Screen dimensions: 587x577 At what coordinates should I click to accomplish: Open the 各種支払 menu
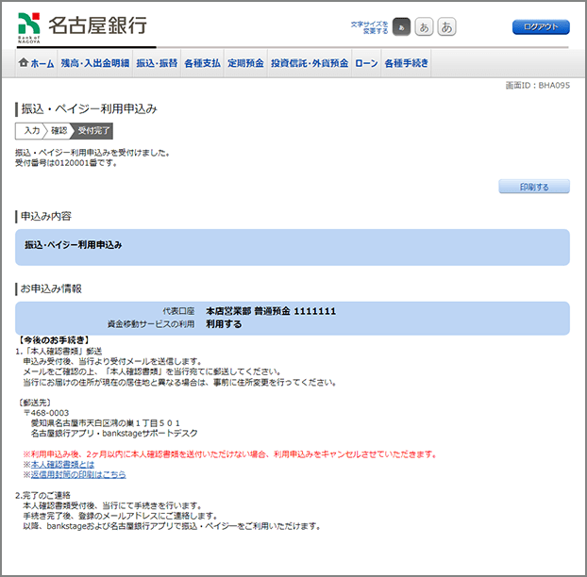203,63
